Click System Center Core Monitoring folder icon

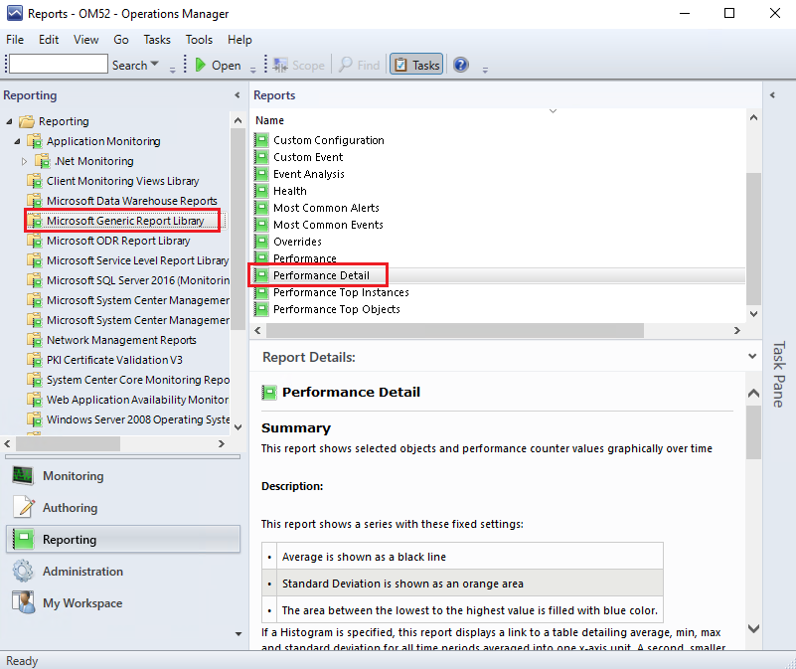point(35,380)
